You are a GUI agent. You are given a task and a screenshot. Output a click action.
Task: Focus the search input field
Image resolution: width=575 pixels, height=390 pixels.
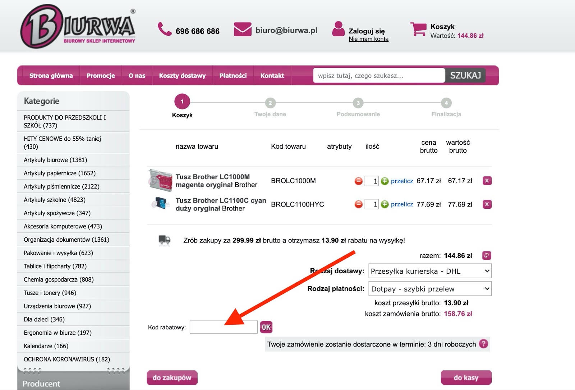tap(379, 75)
